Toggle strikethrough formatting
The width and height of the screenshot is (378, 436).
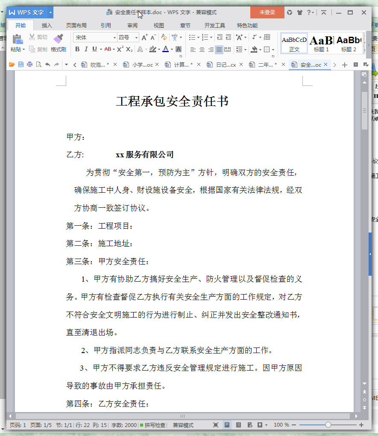coord(108,49)
